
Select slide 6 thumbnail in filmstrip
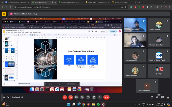[x=10, y=51]
